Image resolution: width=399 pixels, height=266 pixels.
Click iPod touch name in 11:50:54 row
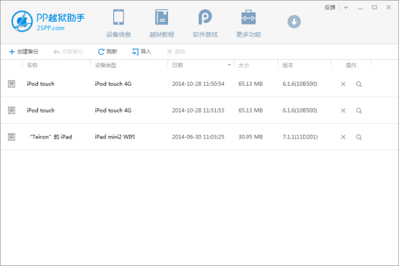point(40,84)
